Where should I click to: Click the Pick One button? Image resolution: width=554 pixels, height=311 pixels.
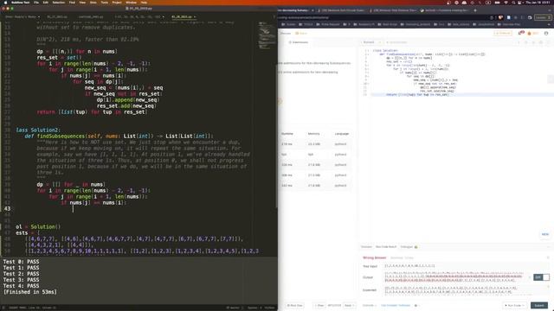294,305
